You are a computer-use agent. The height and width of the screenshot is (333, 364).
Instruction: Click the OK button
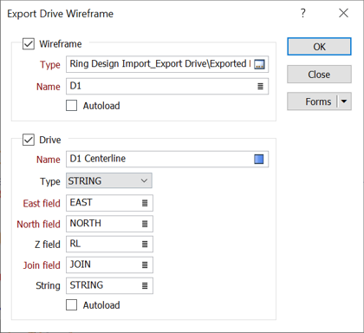click(x=319, y=47)
